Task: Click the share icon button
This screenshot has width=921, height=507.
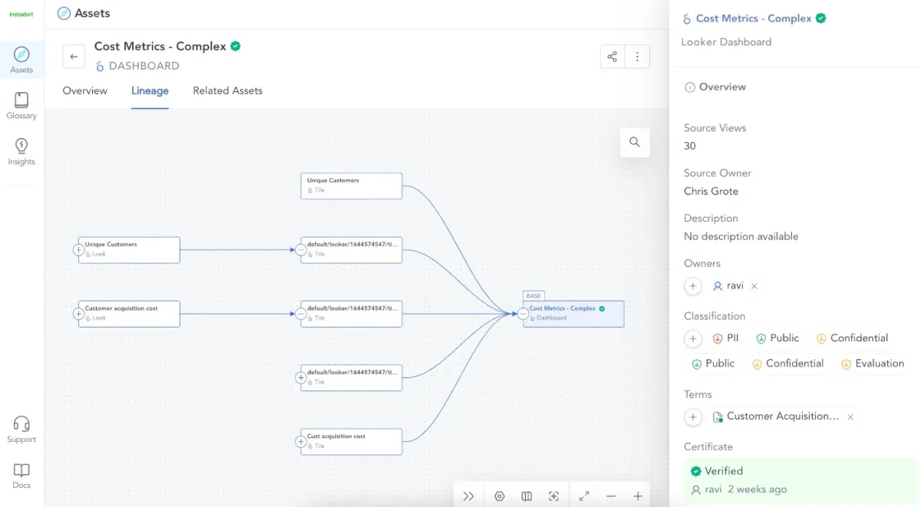Action: (x=612, y=57)
